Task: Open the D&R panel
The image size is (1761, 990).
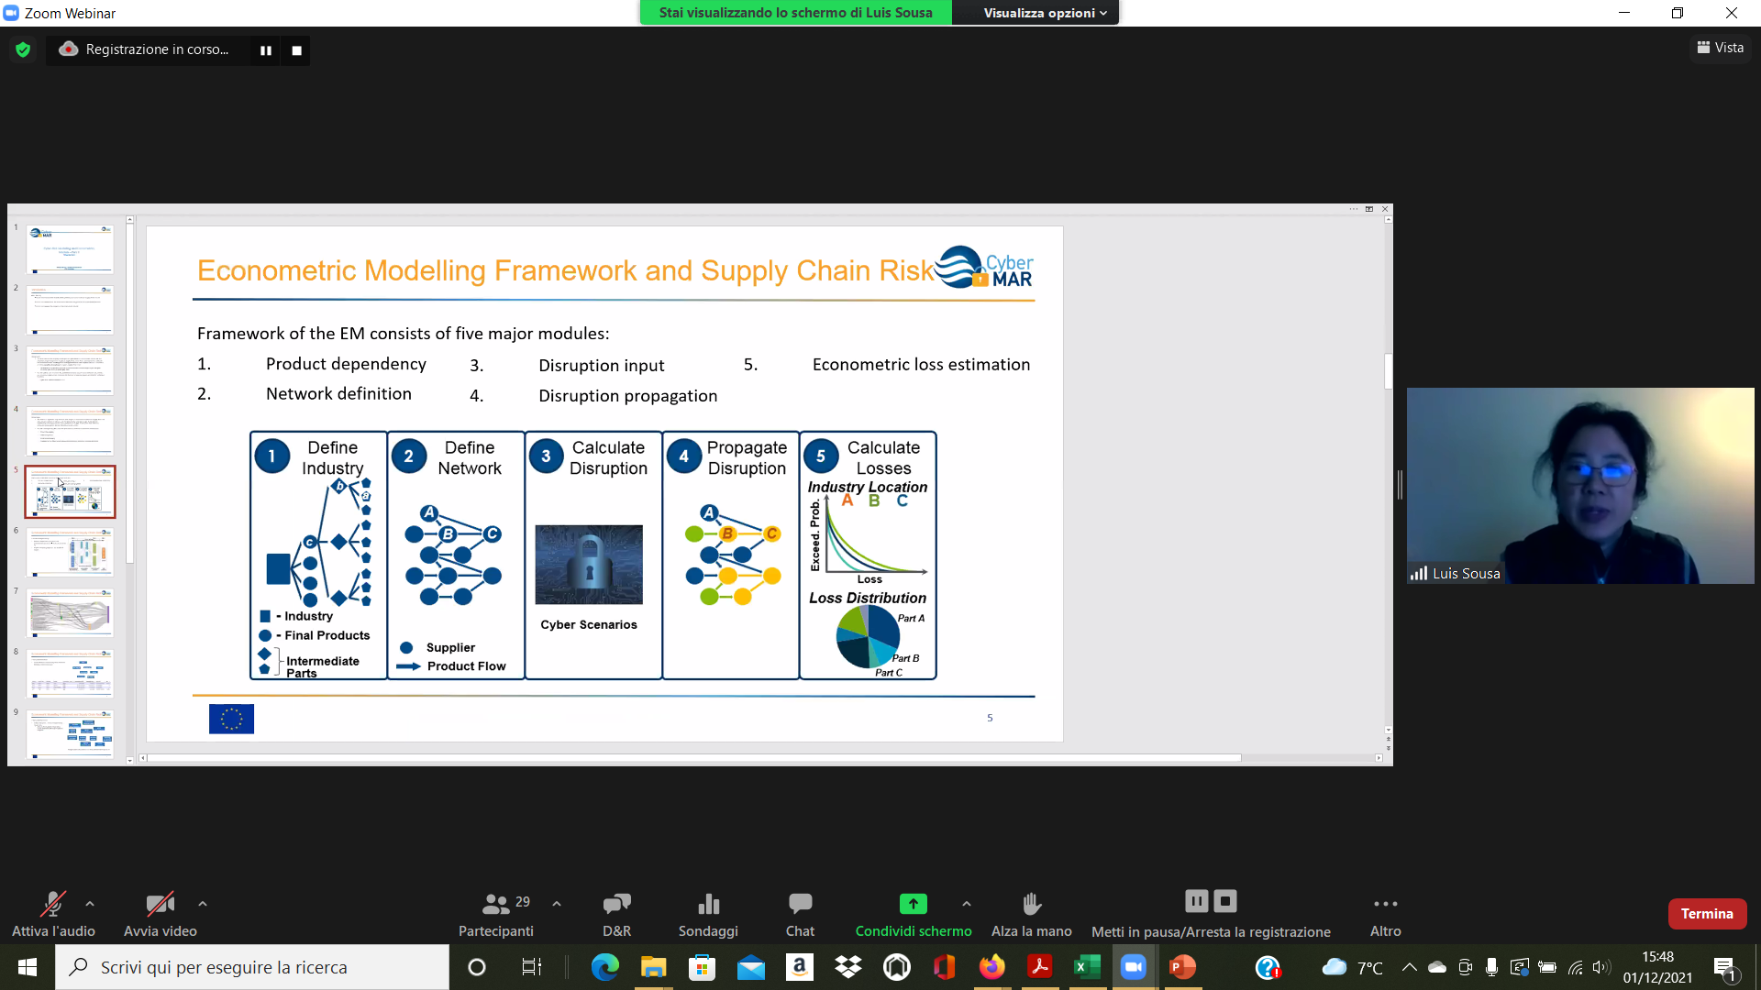Action: pyautogui.click(x=616, y=905)
